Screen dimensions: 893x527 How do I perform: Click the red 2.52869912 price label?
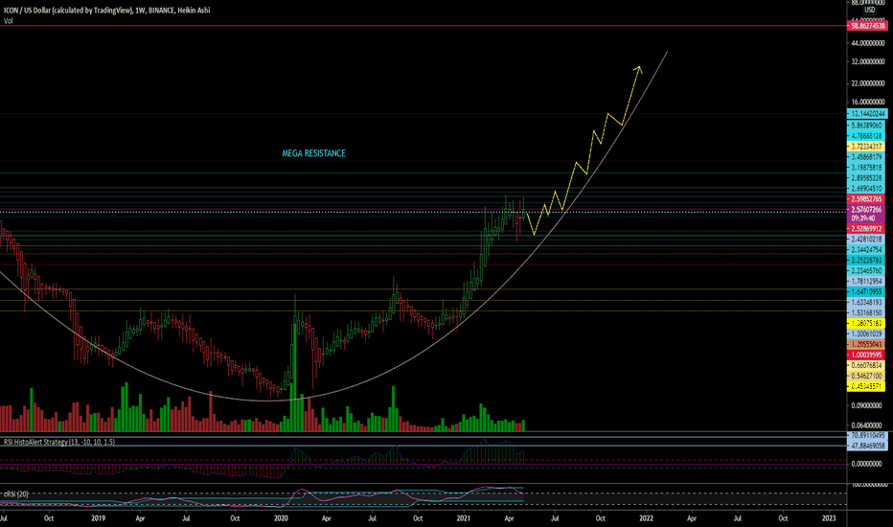[x=867, y=229]
